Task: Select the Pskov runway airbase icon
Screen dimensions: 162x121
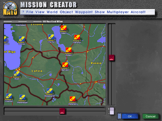Action: 69,50
